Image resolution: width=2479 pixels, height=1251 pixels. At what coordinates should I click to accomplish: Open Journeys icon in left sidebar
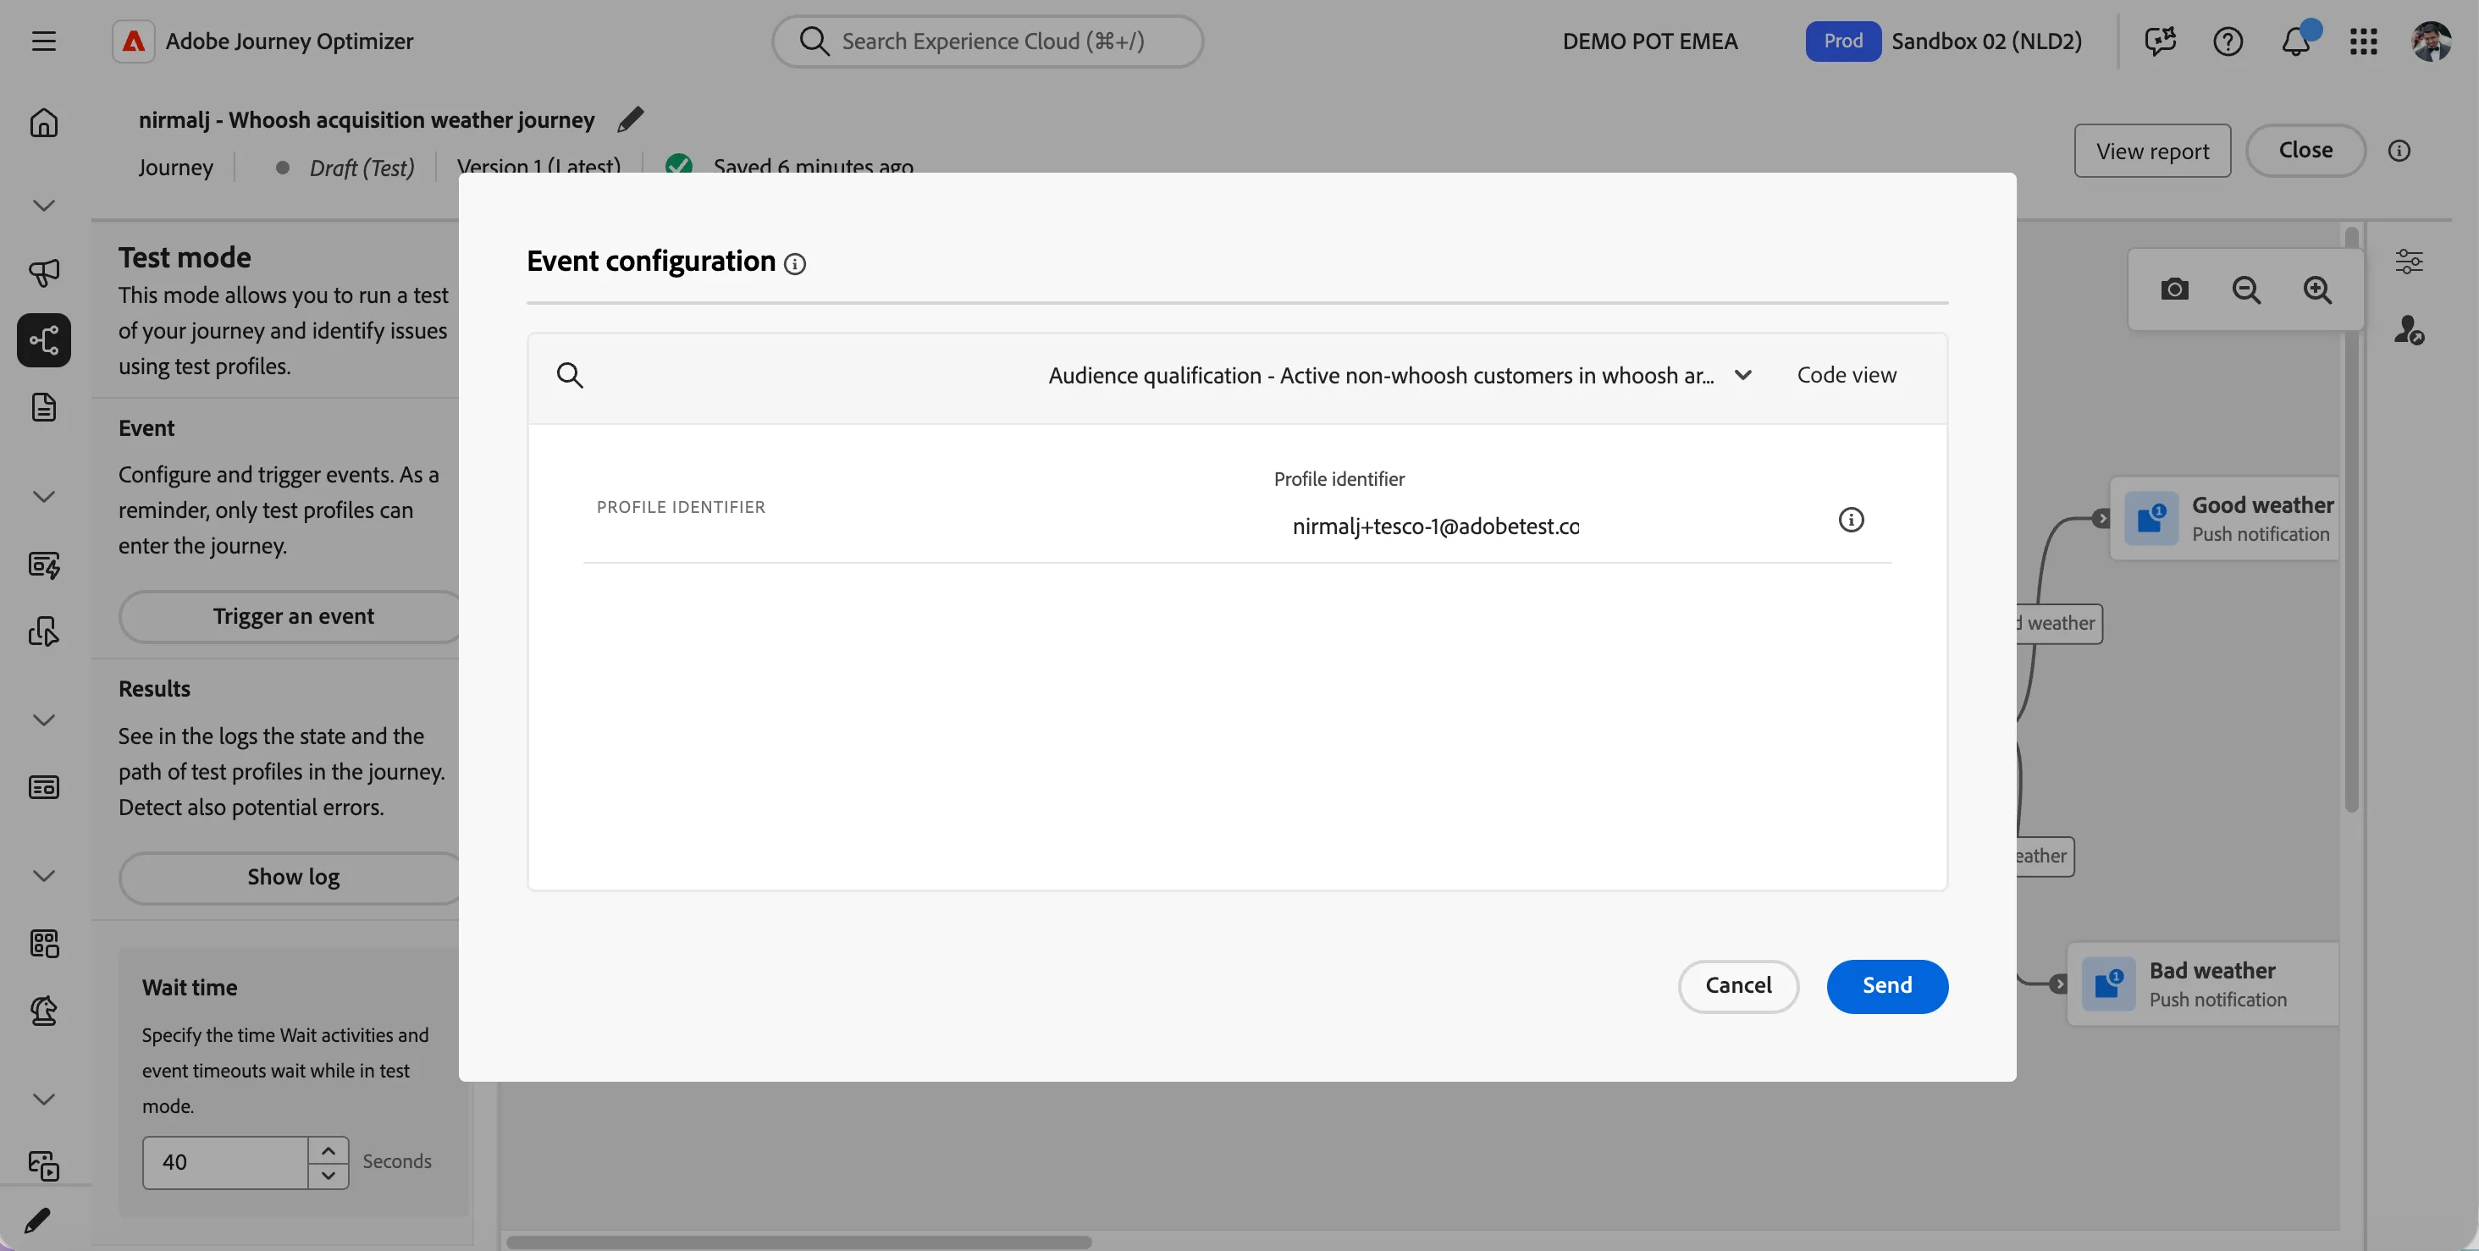pos(43,339)
